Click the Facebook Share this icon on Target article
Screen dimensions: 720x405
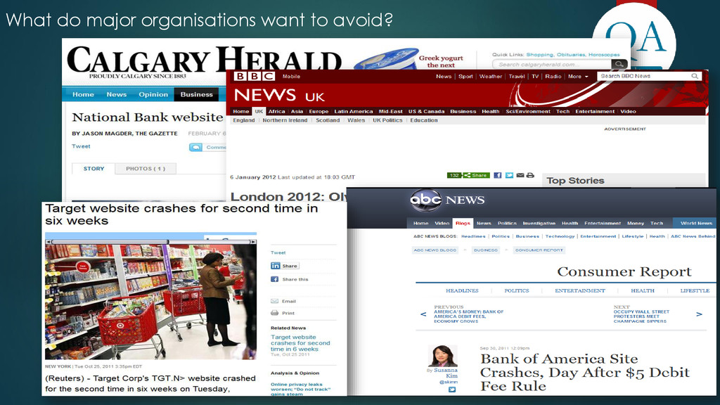[x=275, y=279]
